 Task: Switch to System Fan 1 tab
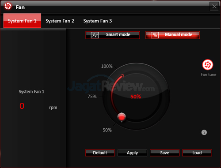point(22,21)
